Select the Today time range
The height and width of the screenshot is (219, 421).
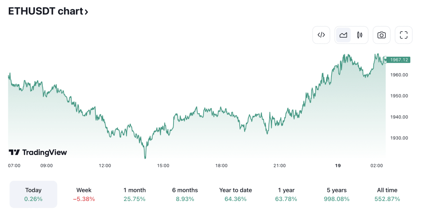point(33,194)
